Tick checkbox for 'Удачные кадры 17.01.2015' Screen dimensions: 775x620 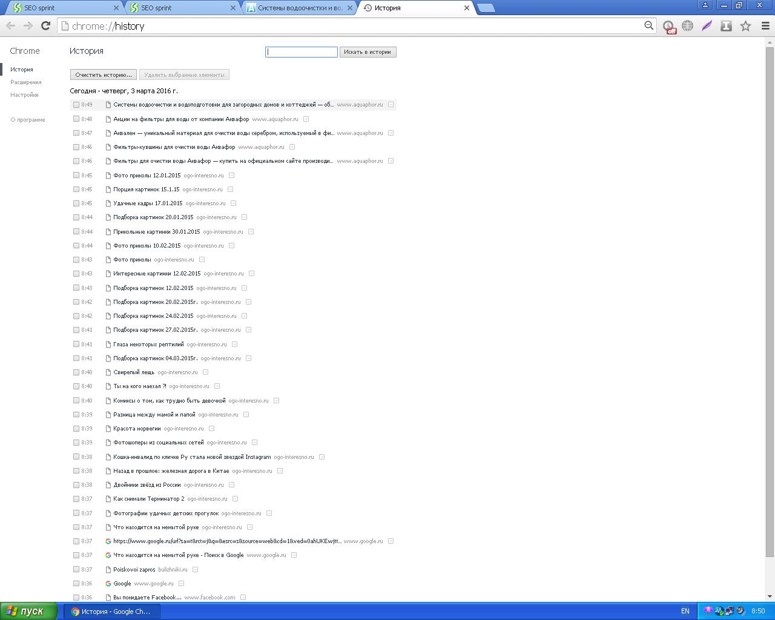coord(76,203)
